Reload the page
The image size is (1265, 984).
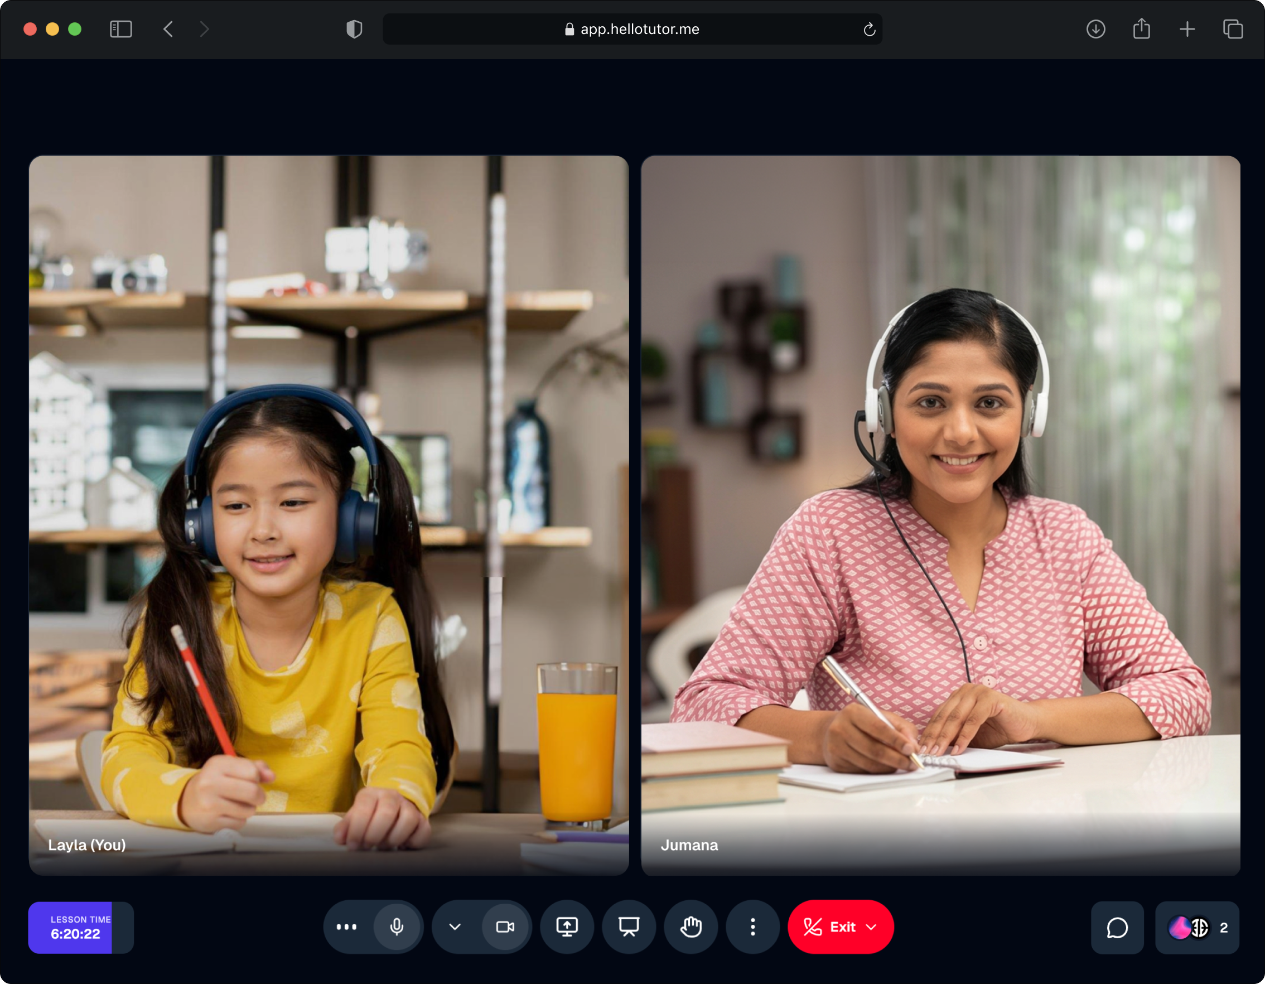tap(869, 30)
